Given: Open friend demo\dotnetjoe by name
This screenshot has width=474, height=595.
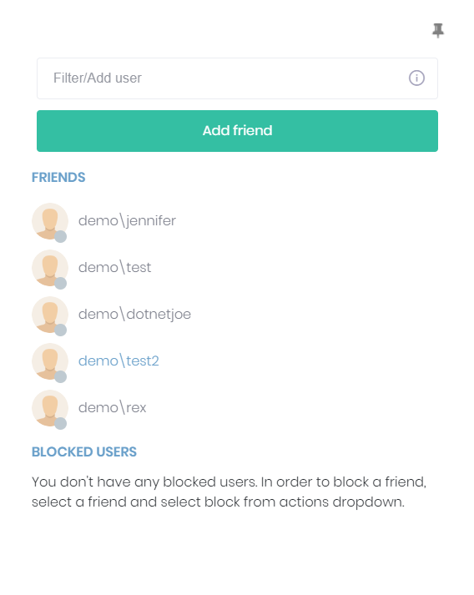Looking at the screenshot, I should (134, 315).
